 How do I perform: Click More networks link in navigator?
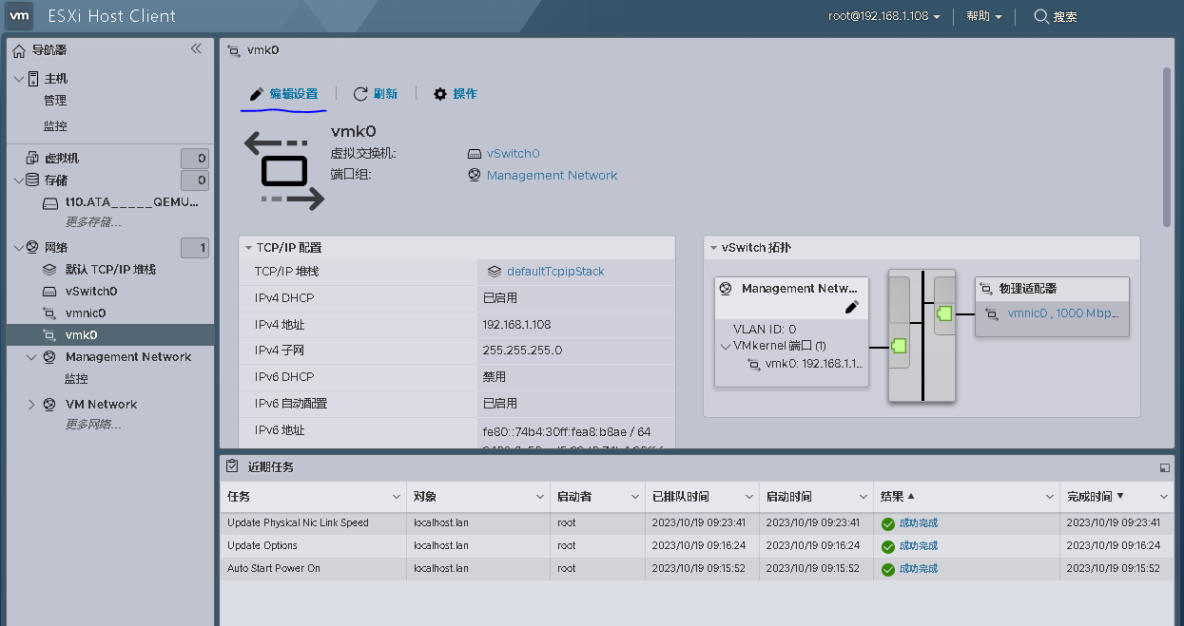point(93,425)
